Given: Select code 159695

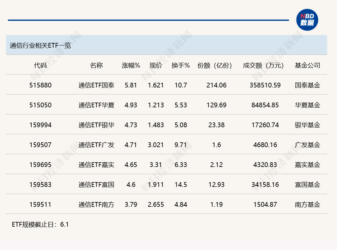Looking at the screenshot, I should point(40,165).
